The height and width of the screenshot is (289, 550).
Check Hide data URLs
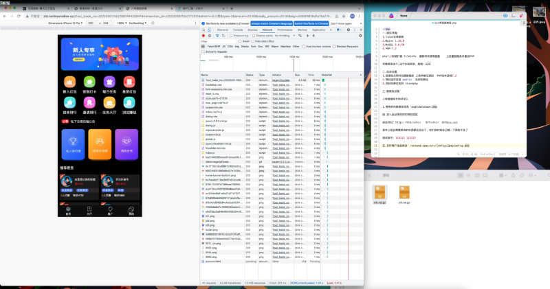[x=252, y=41]
